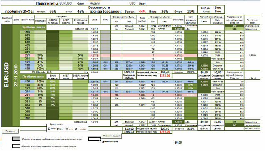The width and height of the screenshot is (265, 151).
Task: Select the gray Лоты cell in row 1109
Action: [105, 32]
